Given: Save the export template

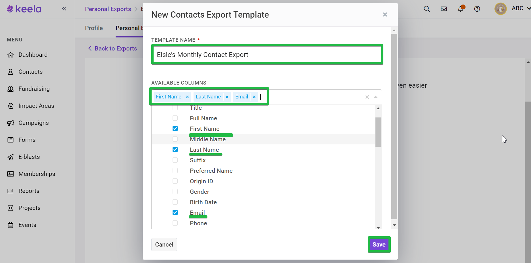Looking at the screenshot, I should tap(379, 245).
